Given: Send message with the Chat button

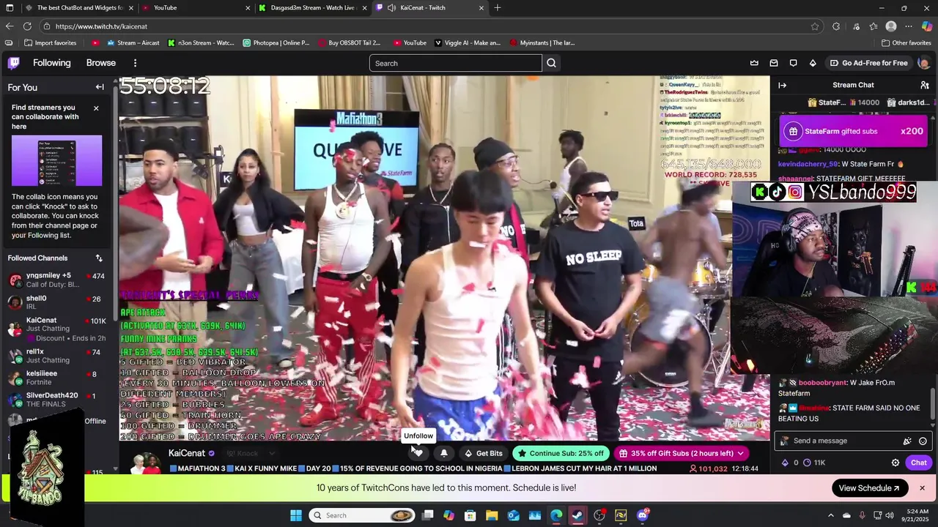Looking at the screenshot, I should [x=919, y=463].
